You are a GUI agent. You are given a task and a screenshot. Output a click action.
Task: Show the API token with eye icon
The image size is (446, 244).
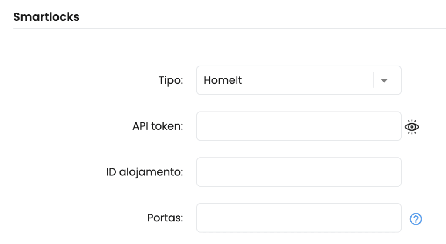tap(412, 127)
